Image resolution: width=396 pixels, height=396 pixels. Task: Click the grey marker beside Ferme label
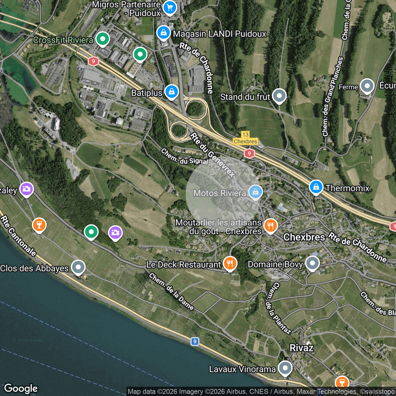tap(367, 86)
